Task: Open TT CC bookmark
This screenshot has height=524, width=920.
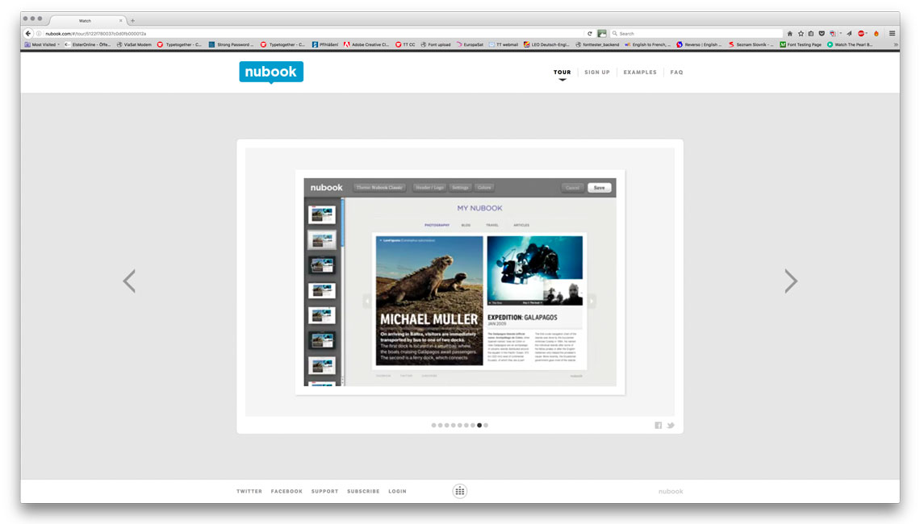Action: click(405, 44)
